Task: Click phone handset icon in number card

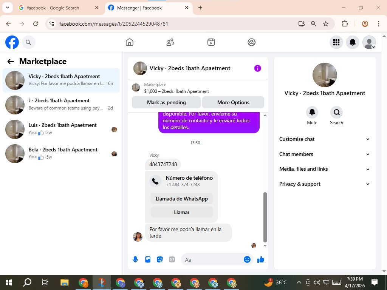Action: [x=155, y=181]
